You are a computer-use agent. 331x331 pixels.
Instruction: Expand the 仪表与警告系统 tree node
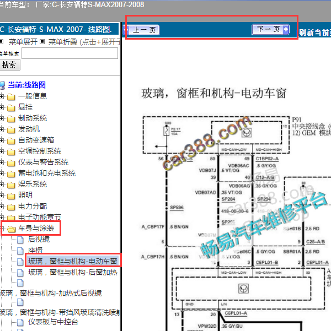click(x=2, y=162)
